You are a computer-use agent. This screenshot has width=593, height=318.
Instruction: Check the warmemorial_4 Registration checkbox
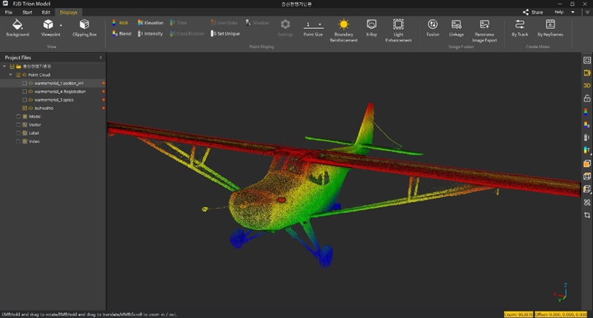click(24, 91)
